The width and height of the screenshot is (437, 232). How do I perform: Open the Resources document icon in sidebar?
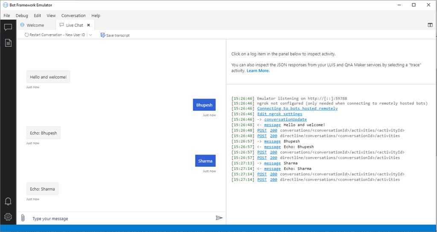tap(8, 43)
